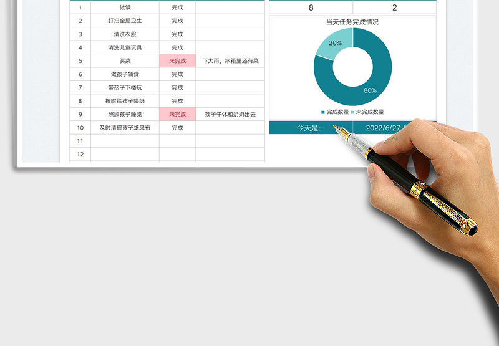
Task: Select the red 未完成 status for 买菜
Action: coord(177,61)
